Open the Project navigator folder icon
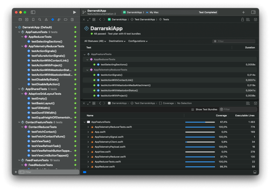271x191 pixels. [x=20, y=19]
